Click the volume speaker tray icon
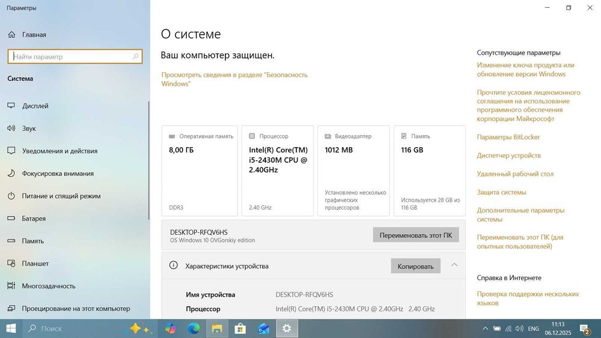This screenshot has height=338, width=601. click(519, 328)
